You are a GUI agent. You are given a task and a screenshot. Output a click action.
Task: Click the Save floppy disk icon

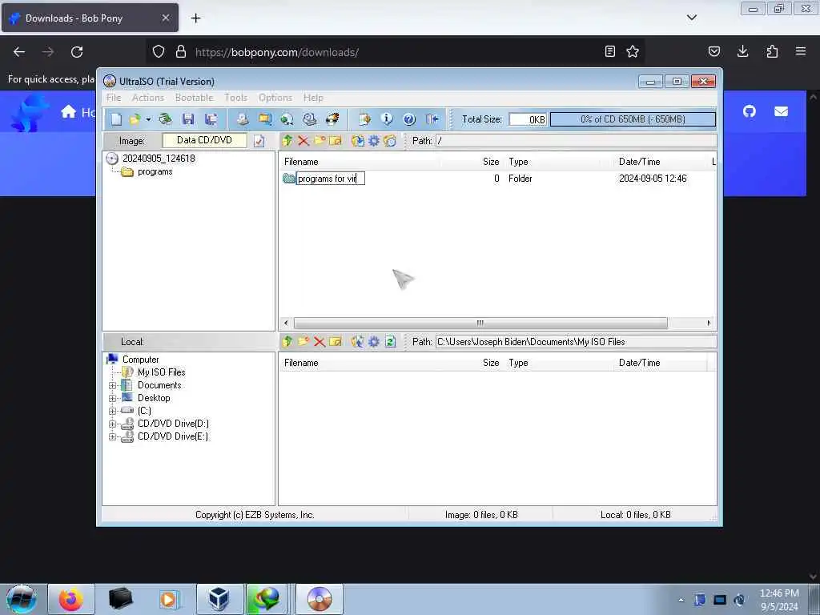coord(188,119)
